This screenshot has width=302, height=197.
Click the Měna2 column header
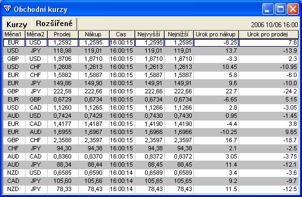click(x=36, y=35)
